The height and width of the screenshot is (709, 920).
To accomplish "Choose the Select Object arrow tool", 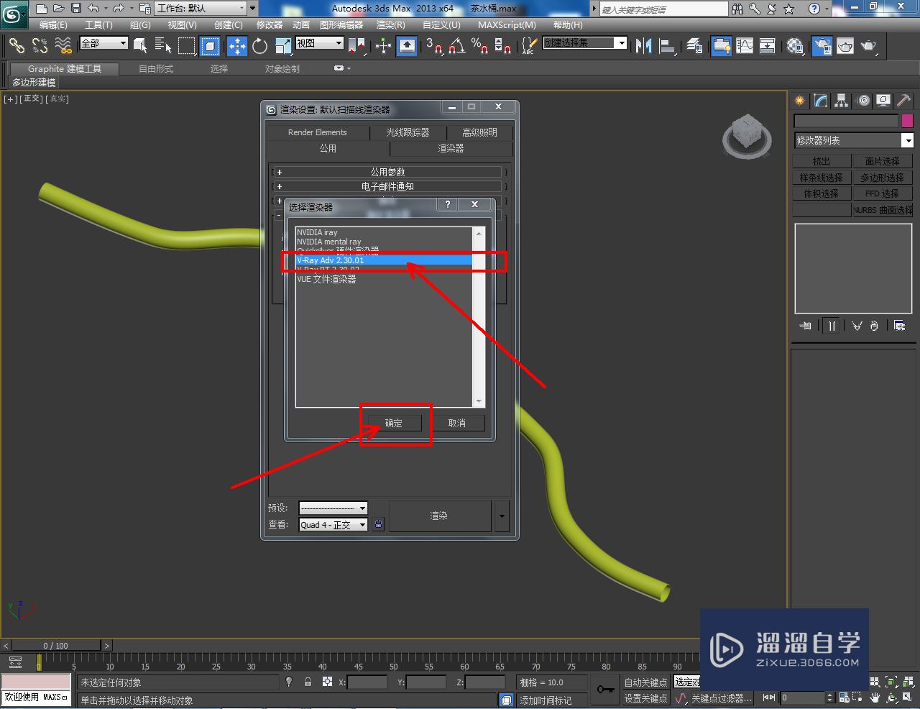I will 140,46.
